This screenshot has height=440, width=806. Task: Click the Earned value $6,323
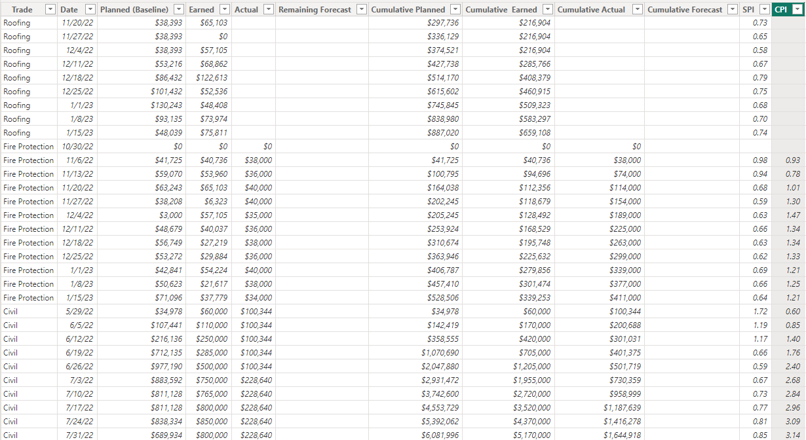[x=216, y=202]
